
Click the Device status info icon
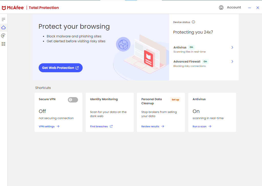click(193, 22)
